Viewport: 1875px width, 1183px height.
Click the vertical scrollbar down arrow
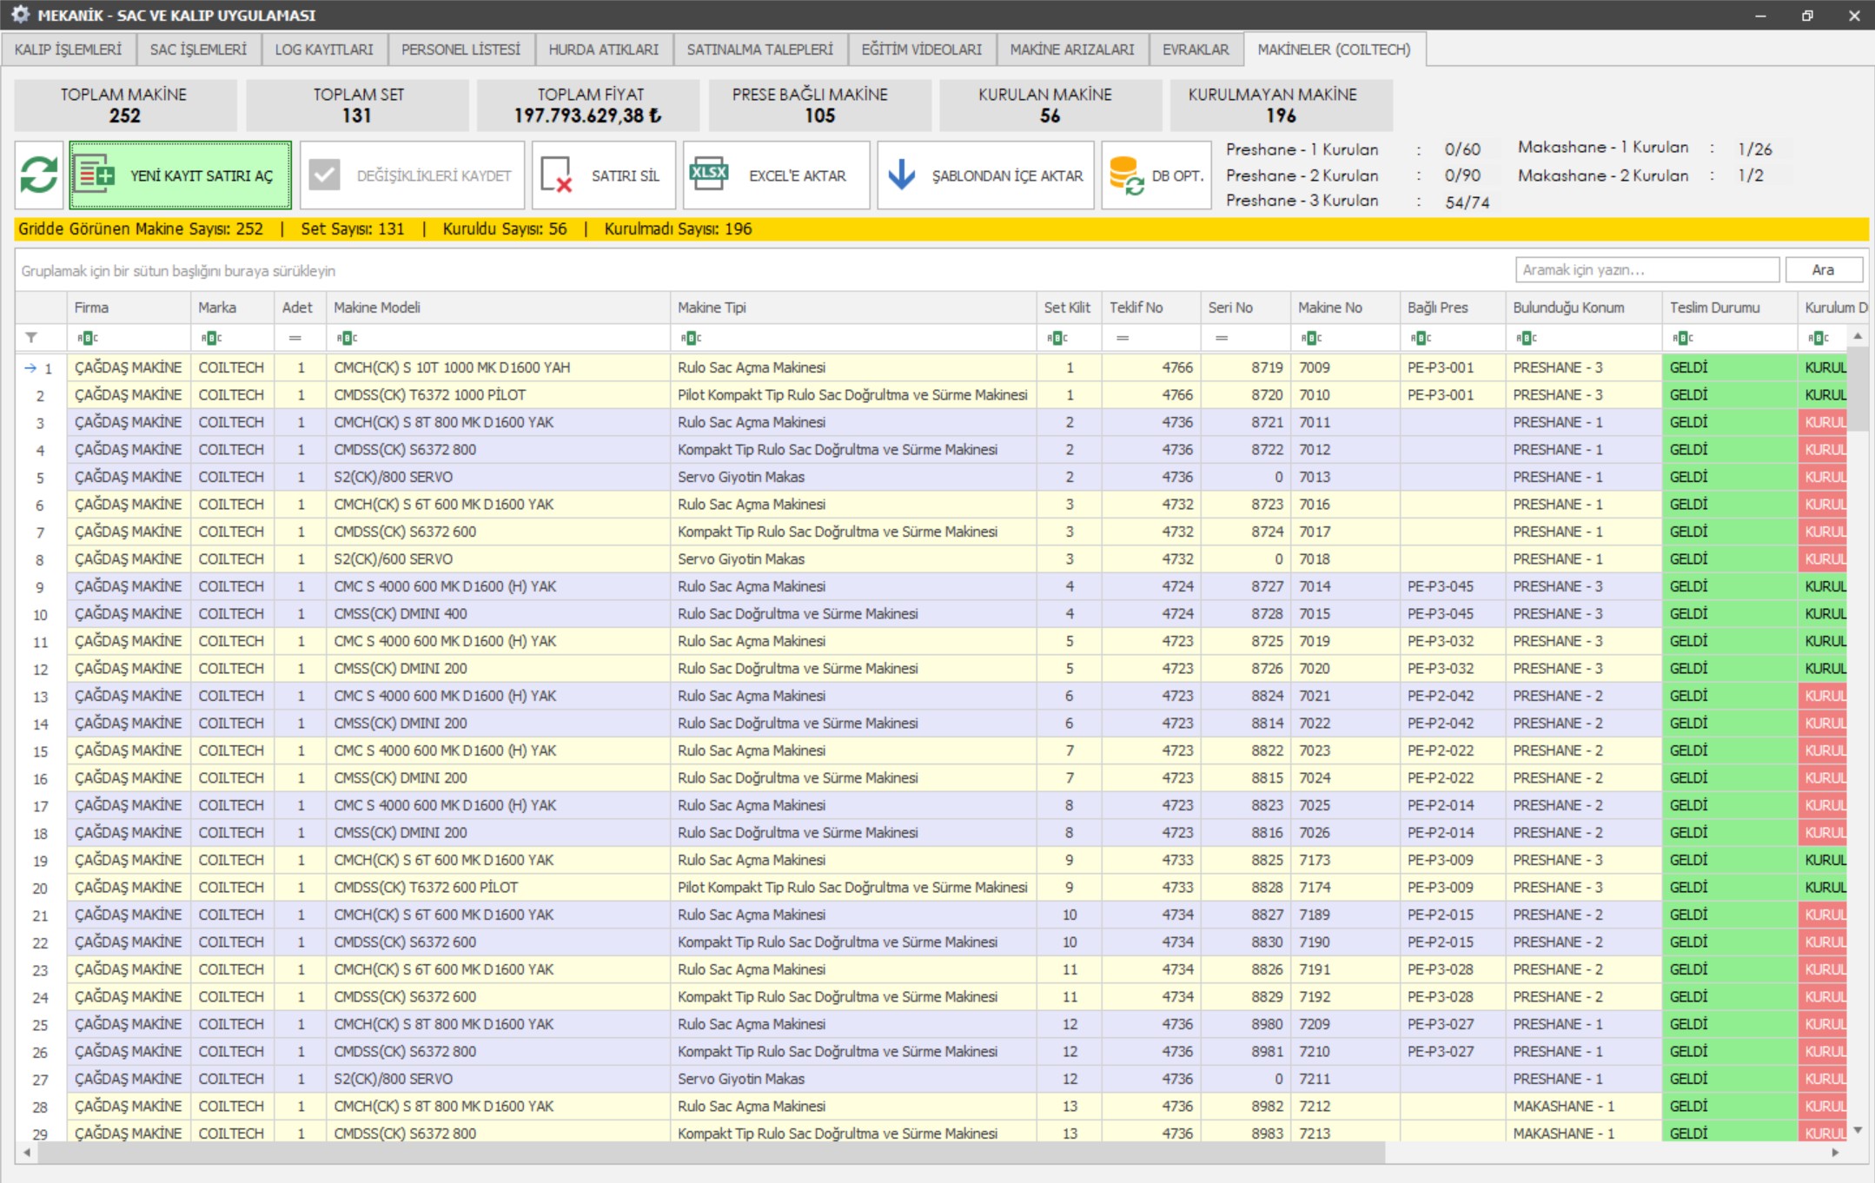(1858, 1130)
